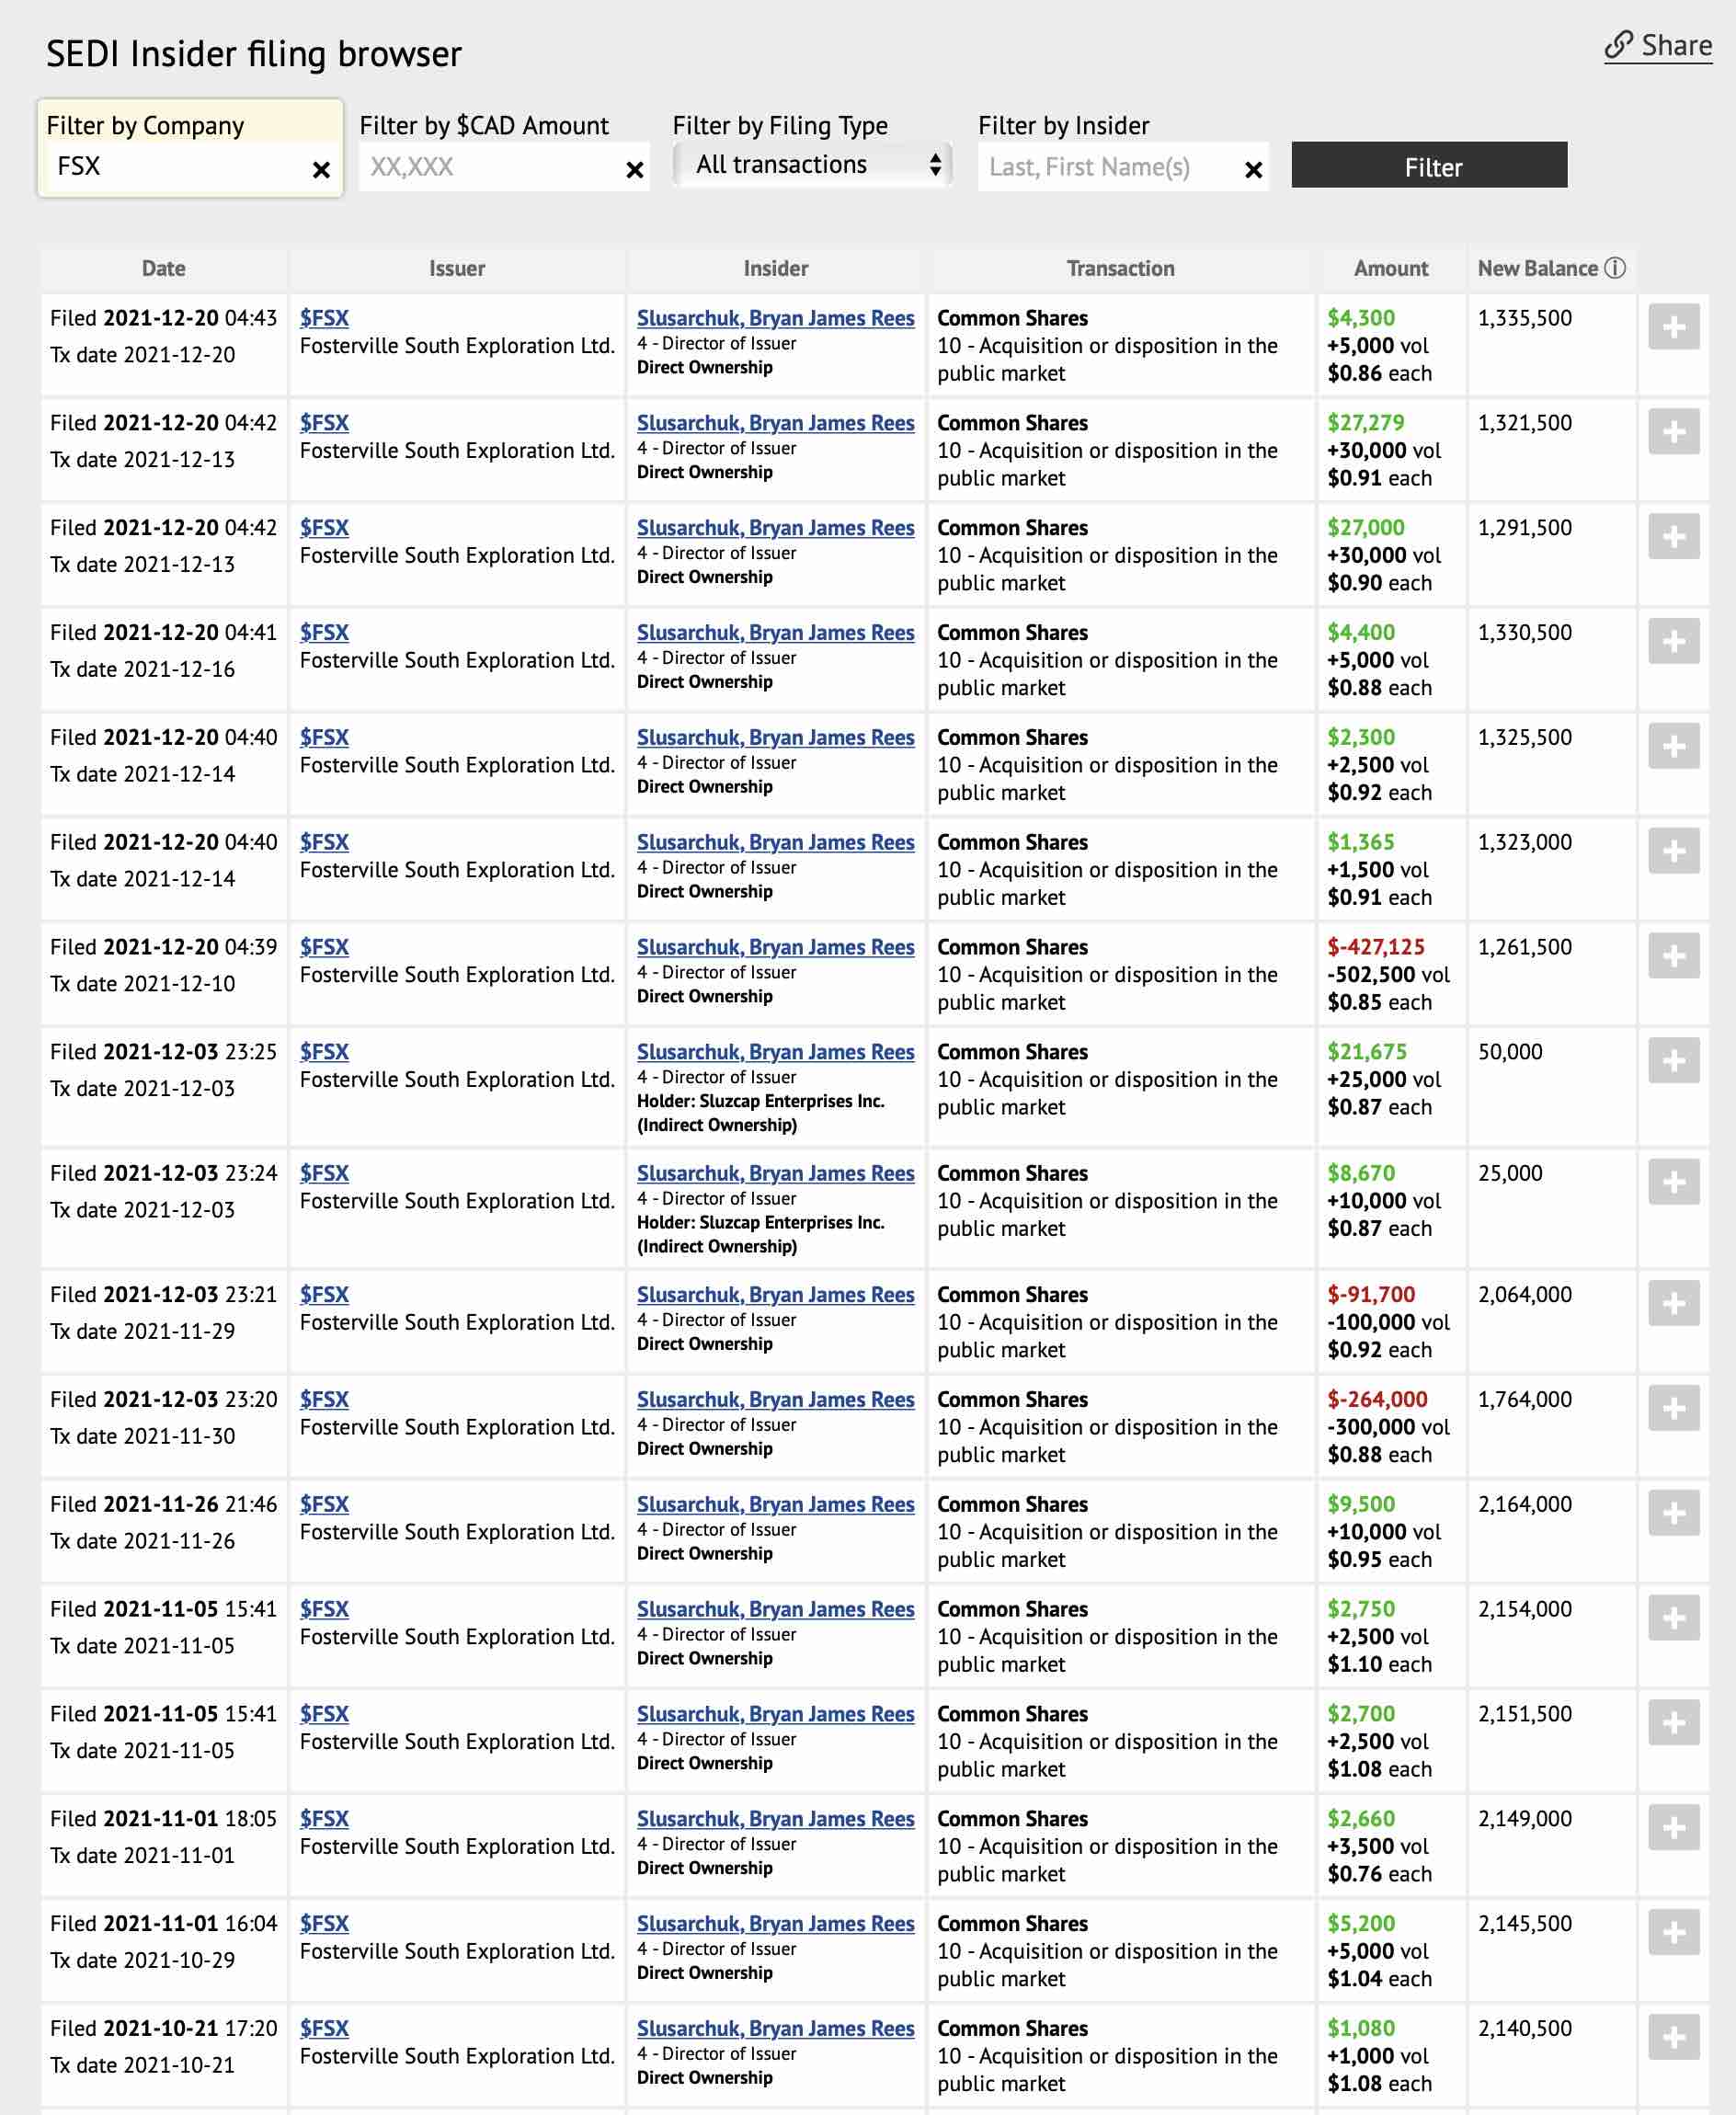Expand the row filed 2021-10-21 17:20

1673,2037
